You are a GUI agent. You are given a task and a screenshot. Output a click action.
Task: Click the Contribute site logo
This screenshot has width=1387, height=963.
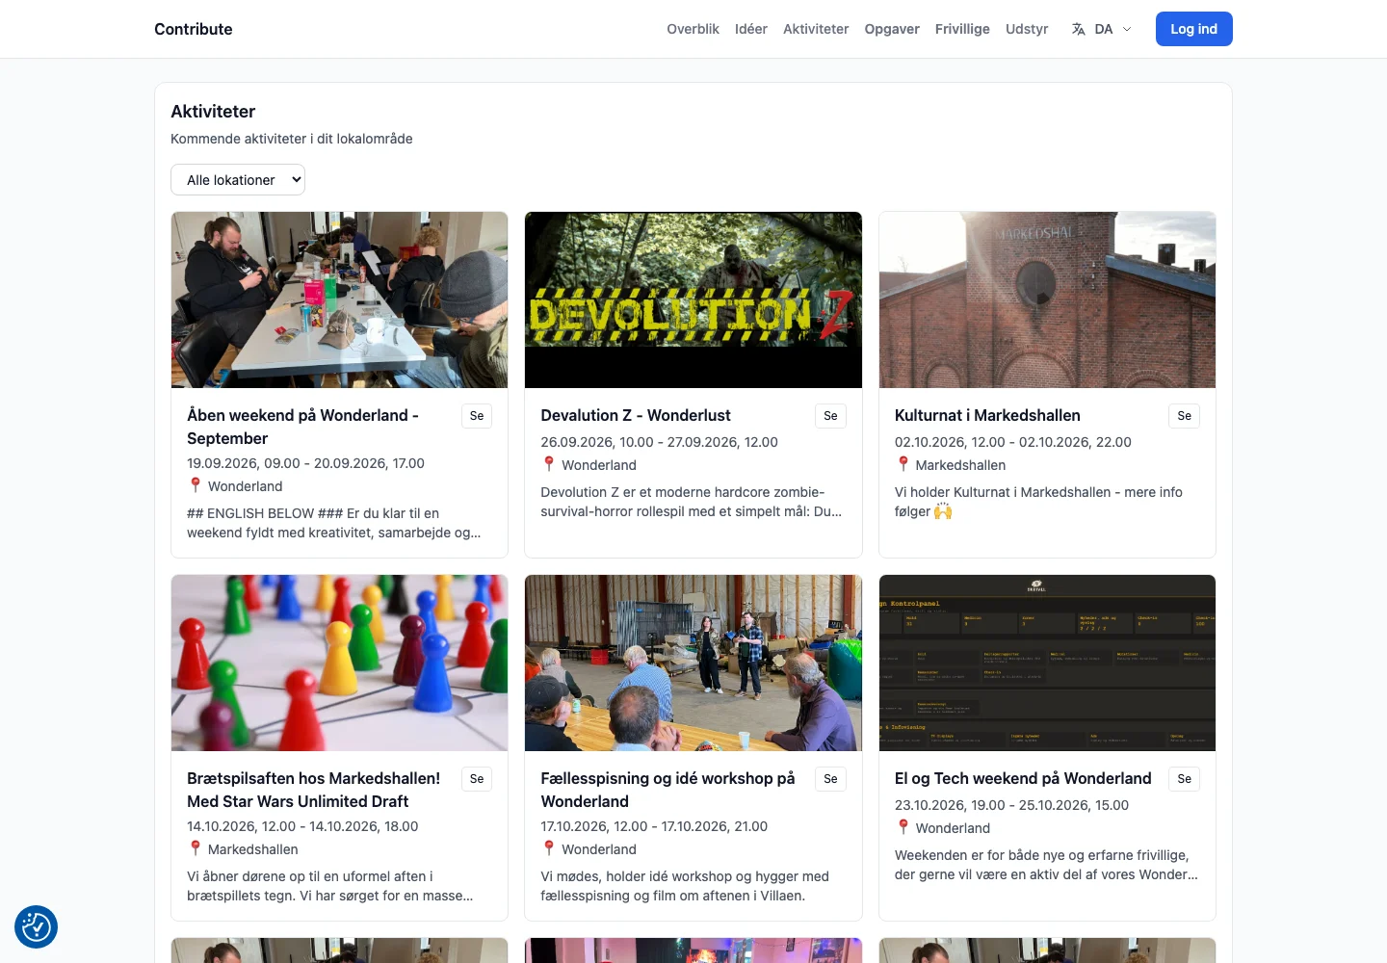coord(194,29)
